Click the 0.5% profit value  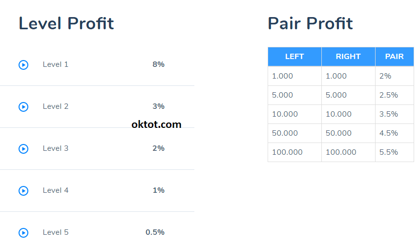155,232
